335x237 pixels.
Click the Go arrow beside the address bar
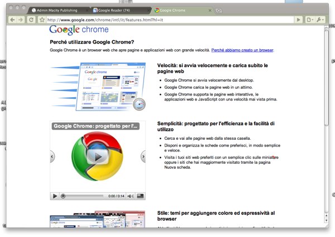(299, 20)
